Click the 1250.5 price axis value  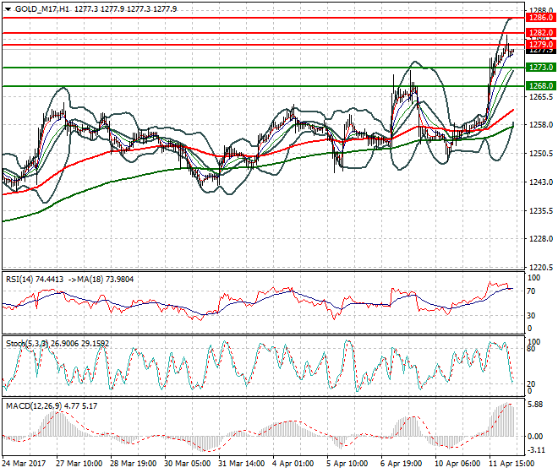(541, 154)
